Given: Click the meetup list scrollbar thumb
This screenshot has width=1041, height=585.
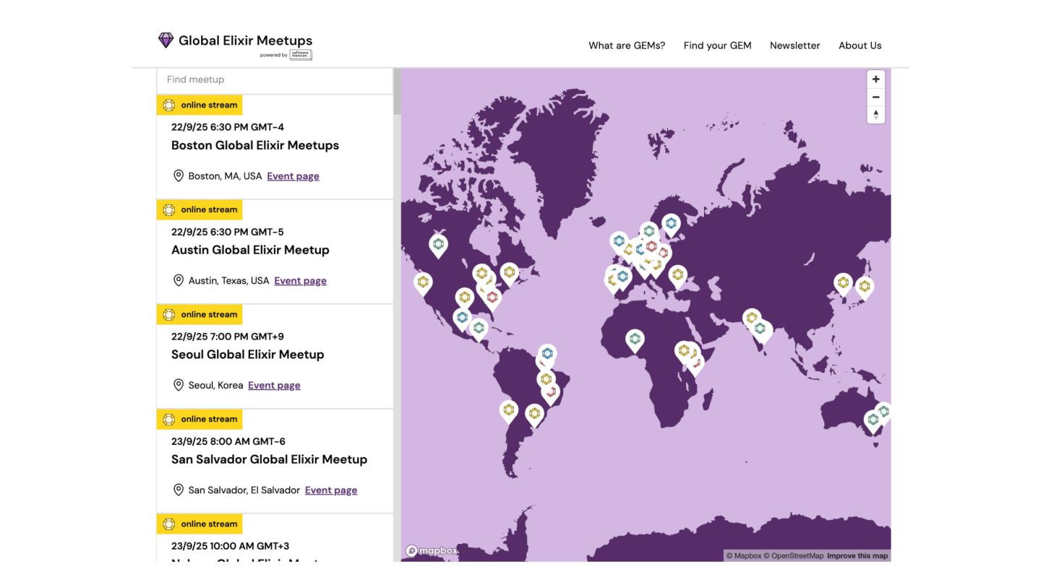Looking at the screenshot, I should tap(397, 92).
